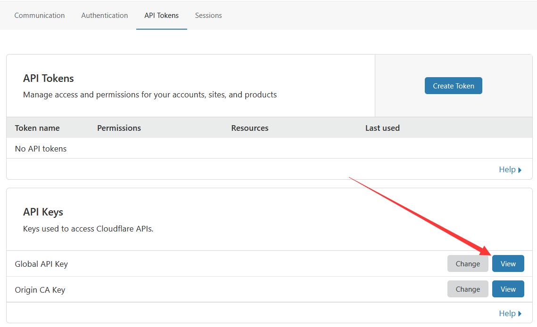Select the Global API Key row label
Screen dimensions: 537x327
point(41,264)
